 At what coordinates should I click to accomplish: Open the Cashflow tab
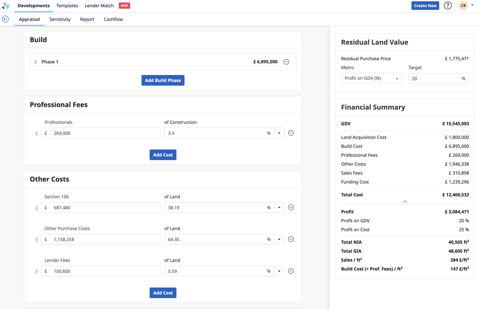click(x=113, y=19)
